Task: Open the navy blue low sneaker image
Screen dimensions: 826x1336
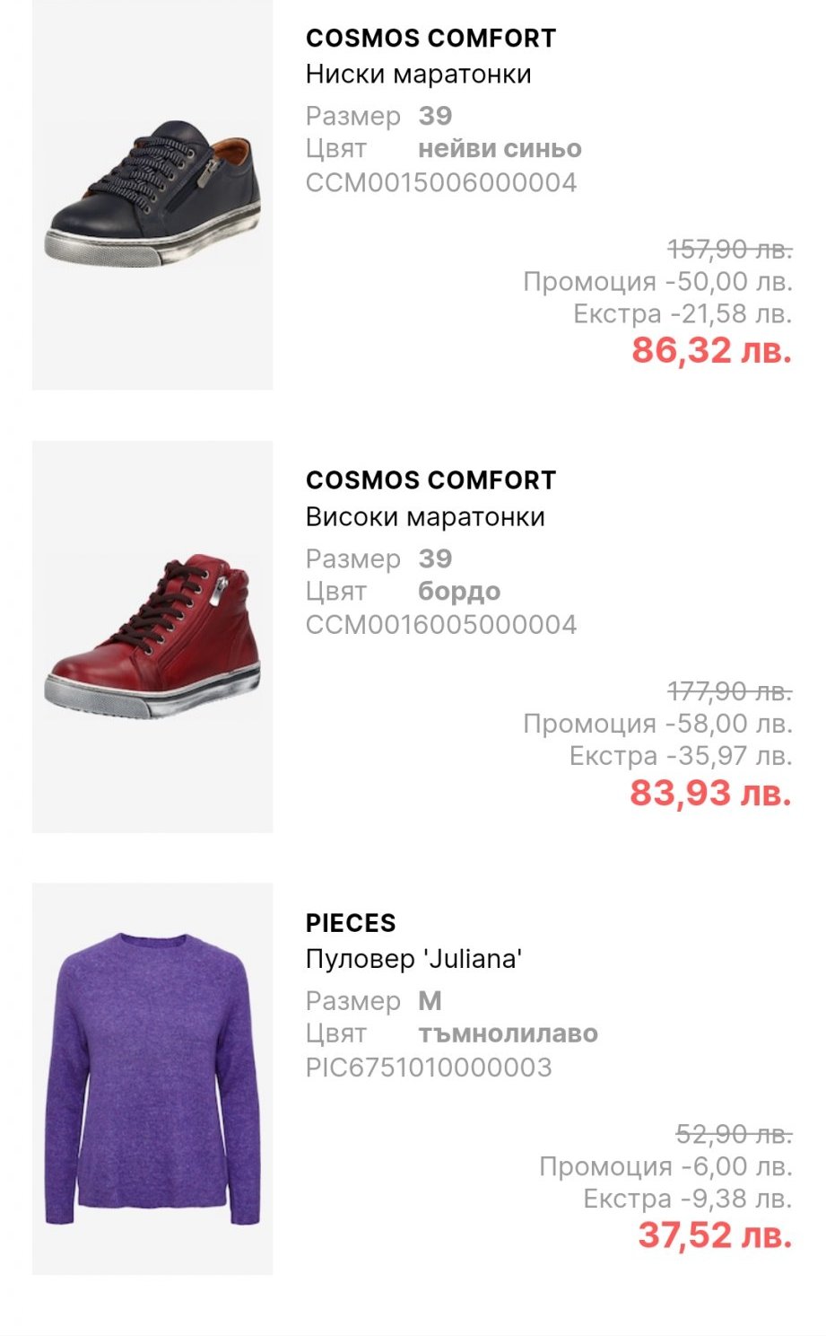Action: tap(152, 196)
